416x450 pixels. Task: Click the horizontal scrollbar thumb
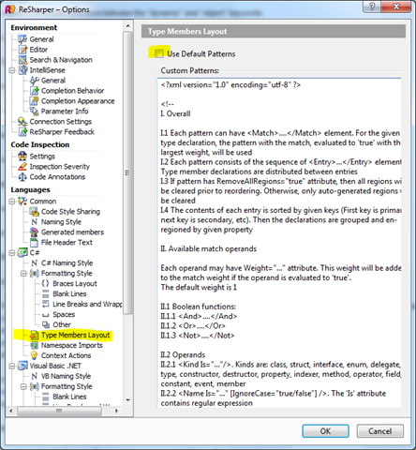[x=59, y=411]
